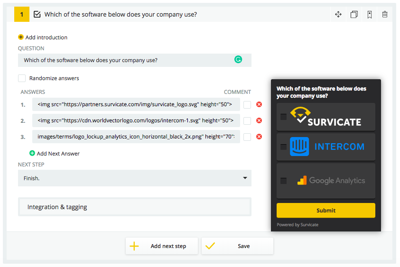
Task: Click the green Grammarly icon in the question field
Action: point(238,59)
